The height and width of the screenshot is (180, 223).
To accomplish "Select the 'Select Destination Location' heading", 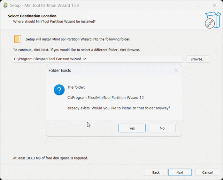I will coord(32,16).
